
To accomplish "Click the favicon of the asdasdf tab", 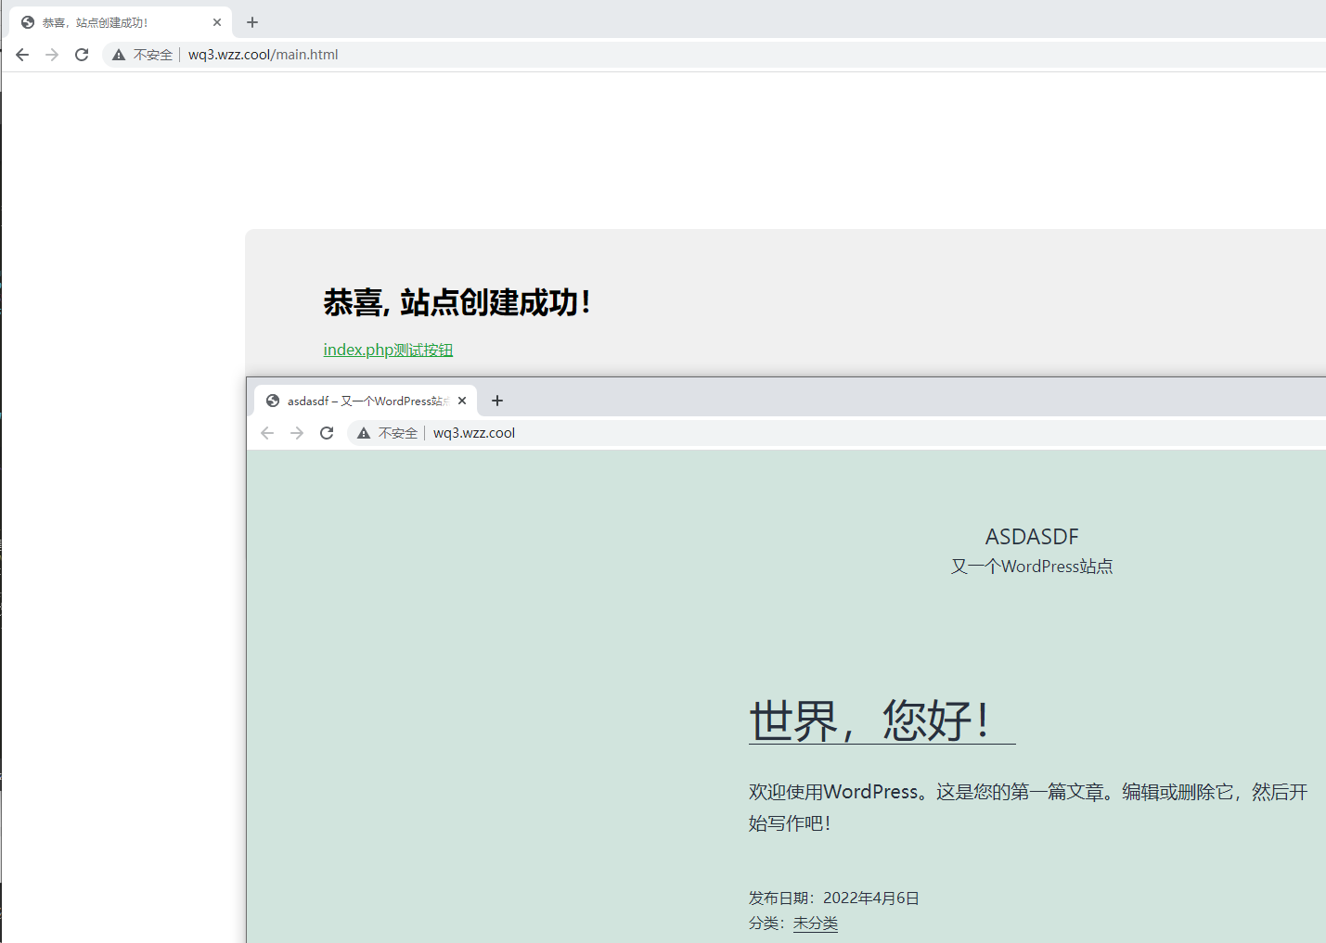I will 273,401.
